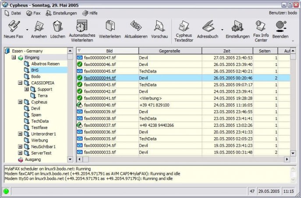The height and width of the screenshot is (198, 301).
Task: Click the HylaFAX scheduler status line
Action: pos(48,169)
